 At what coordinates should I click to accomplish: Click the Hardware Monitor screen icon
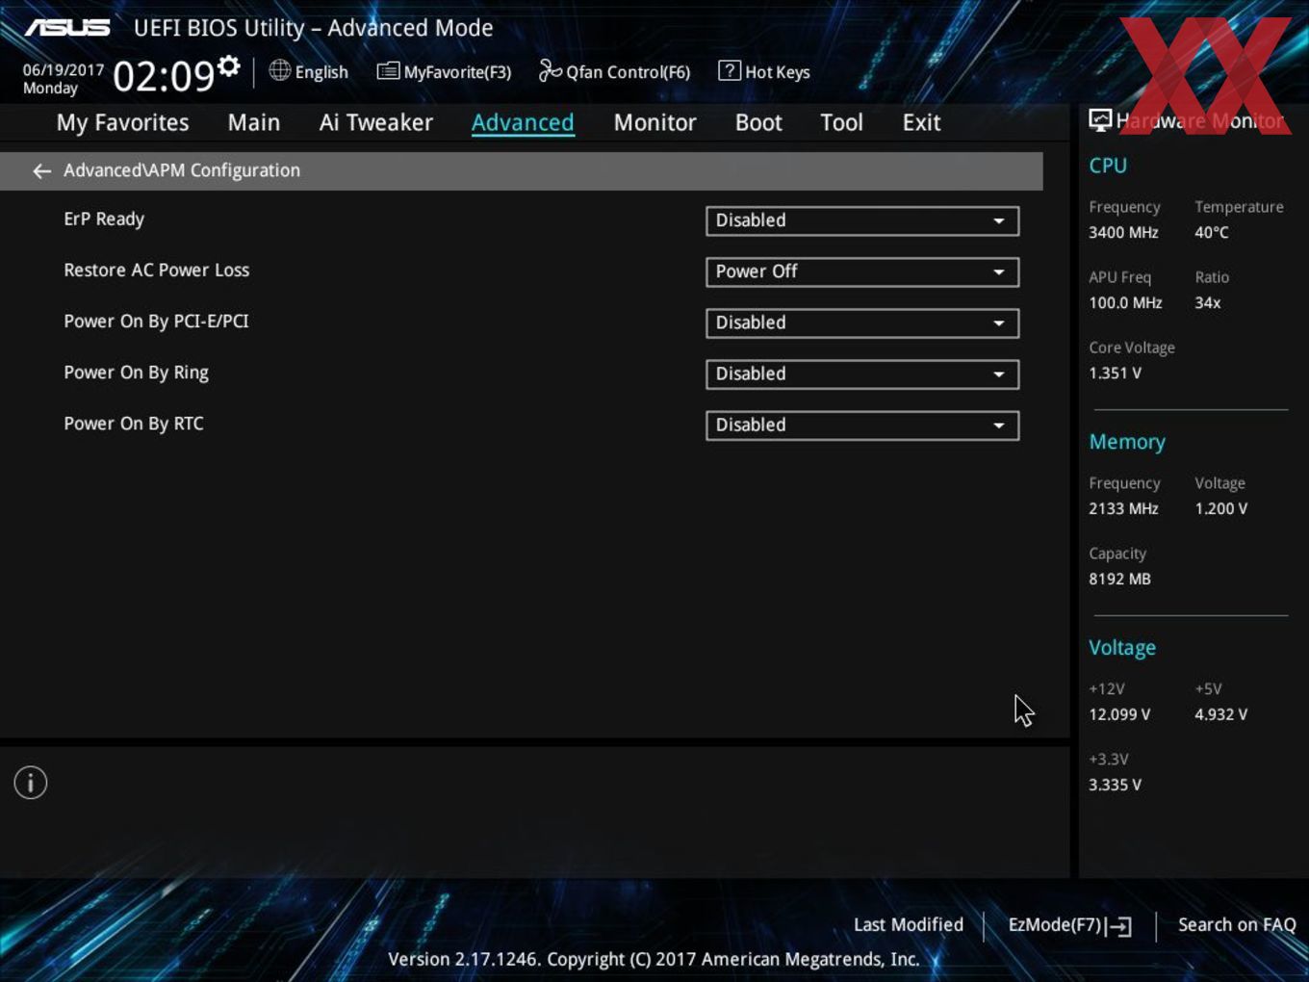[1100, 120]
